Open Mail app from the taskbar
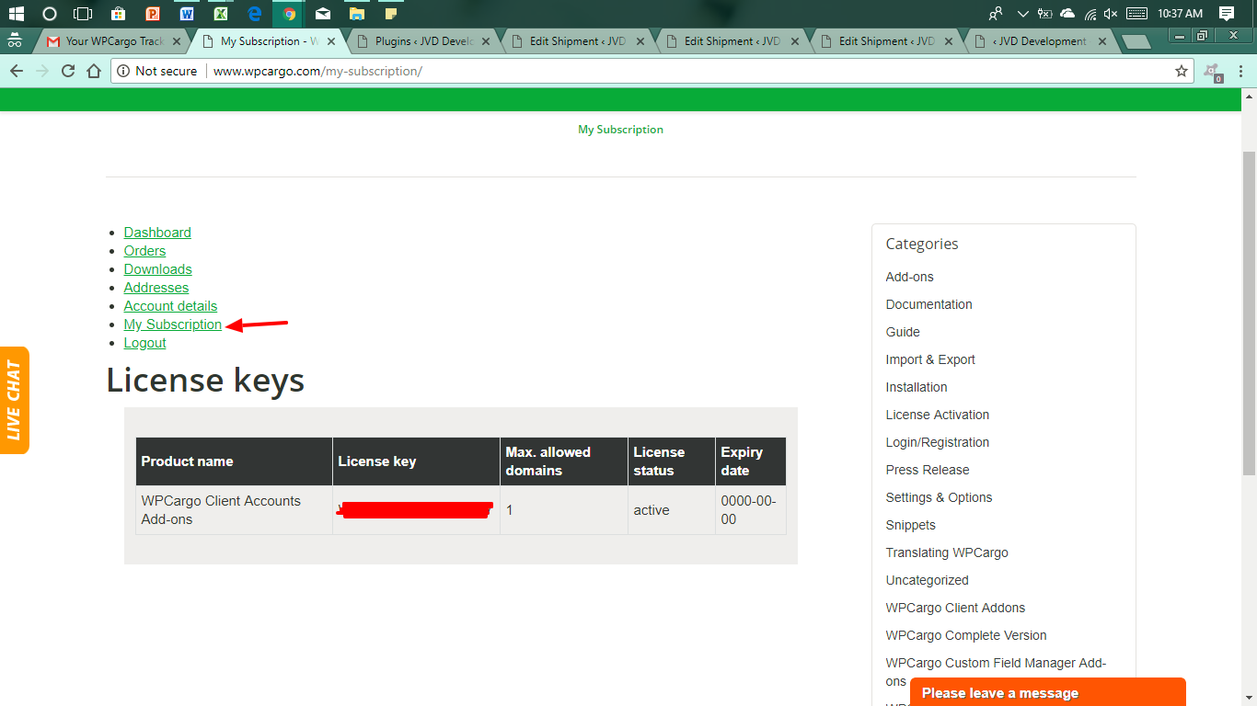1257x706 pixels. point(323,14)
